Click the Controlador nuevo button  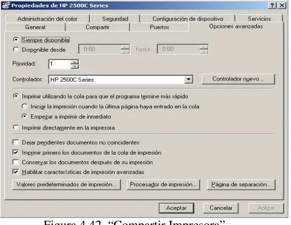[x=238, y=79]
